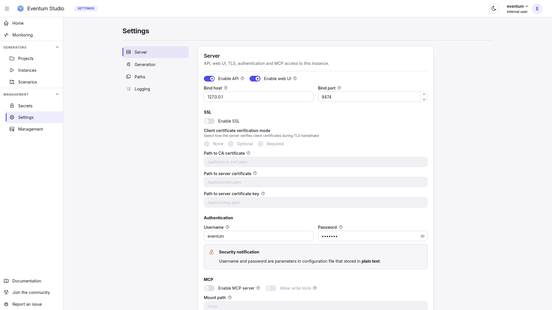Screen dimensions: 552x310
Task: Collapse the Management section chevron
Action: pyautogui.click(x=57, y=94)
